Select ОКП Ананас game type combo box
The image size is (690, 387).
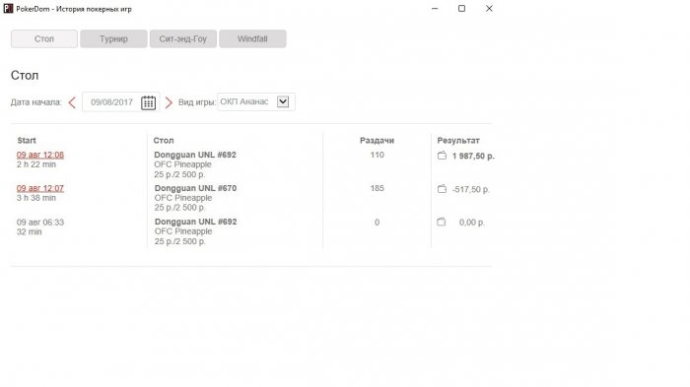[x=256, y=101]
